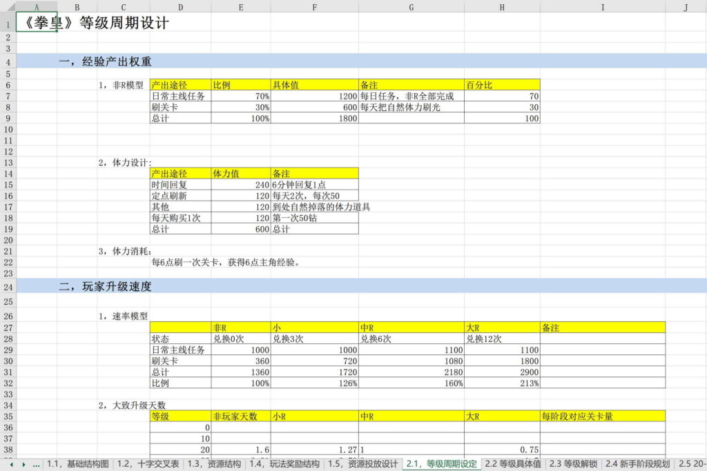Switch to the 1.1，基础结构图 sheet tab
This screenshot has height=471, width=707.
(77, 464)
